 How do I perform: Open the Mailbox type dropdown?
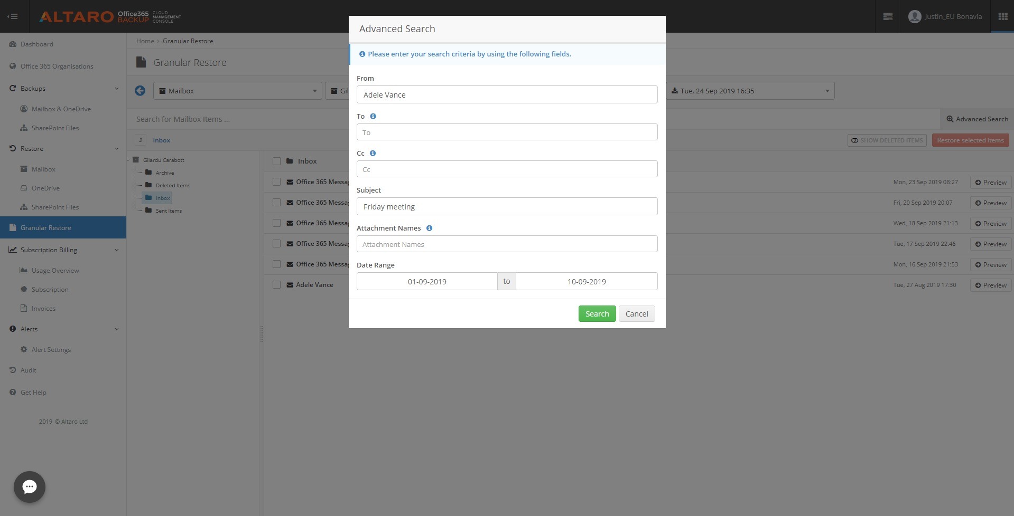click(238, 91)
